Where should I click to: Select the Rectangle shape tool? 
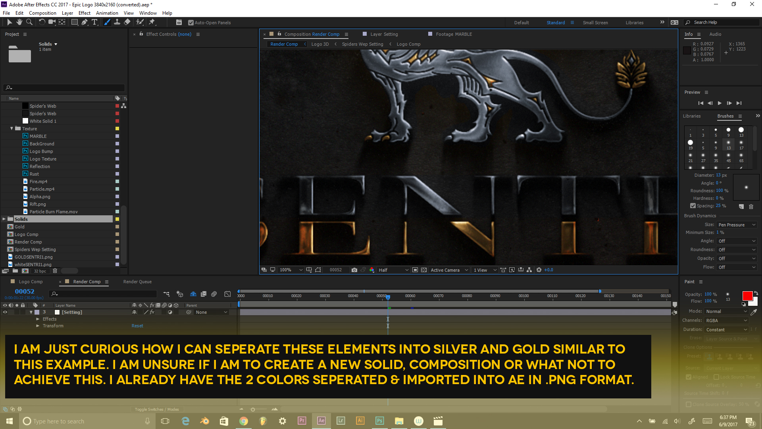pos(74,22)
